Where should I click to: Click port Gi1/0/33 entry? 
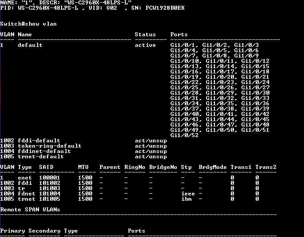coord(255,98)
